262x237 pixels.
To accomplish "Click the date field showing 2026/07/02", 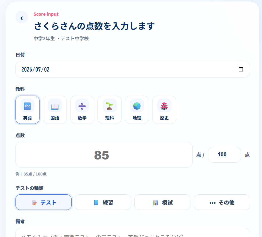I will click(133, 69).
